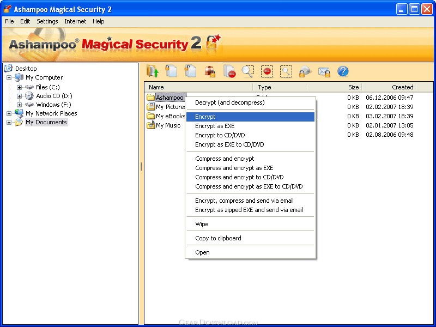Choose Compress and encrypt as EXE

click(x=250, y=168)
